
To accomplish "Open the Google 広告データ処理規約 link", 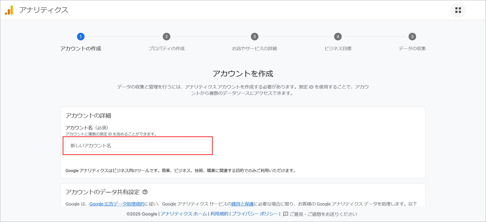I will [117, 204].
